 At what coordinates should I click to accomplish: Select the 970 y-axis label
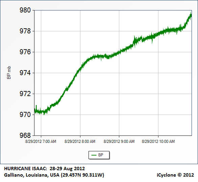coord(25,115)
